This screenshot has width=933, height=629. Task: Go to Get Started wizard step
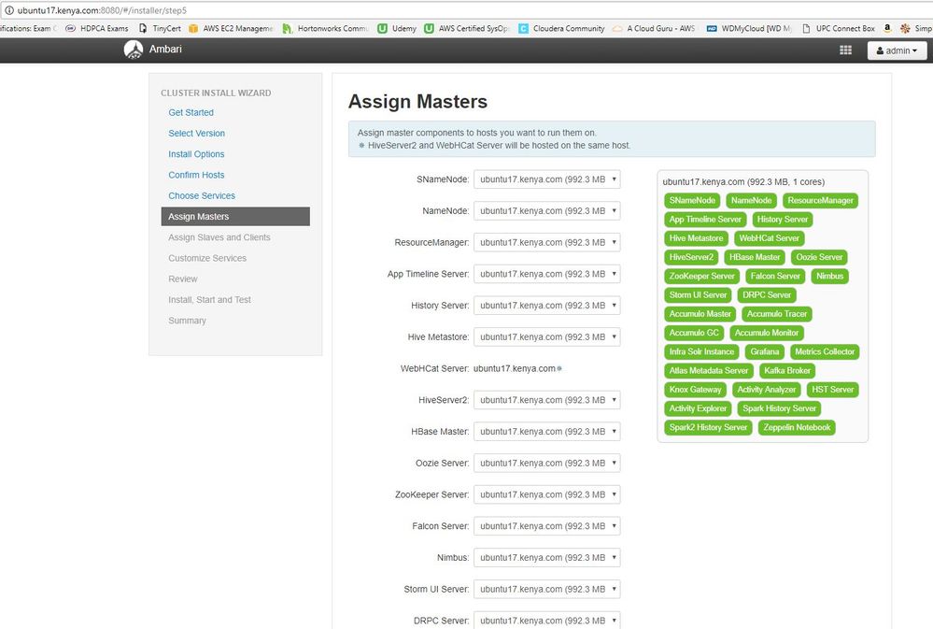[191, 112]
